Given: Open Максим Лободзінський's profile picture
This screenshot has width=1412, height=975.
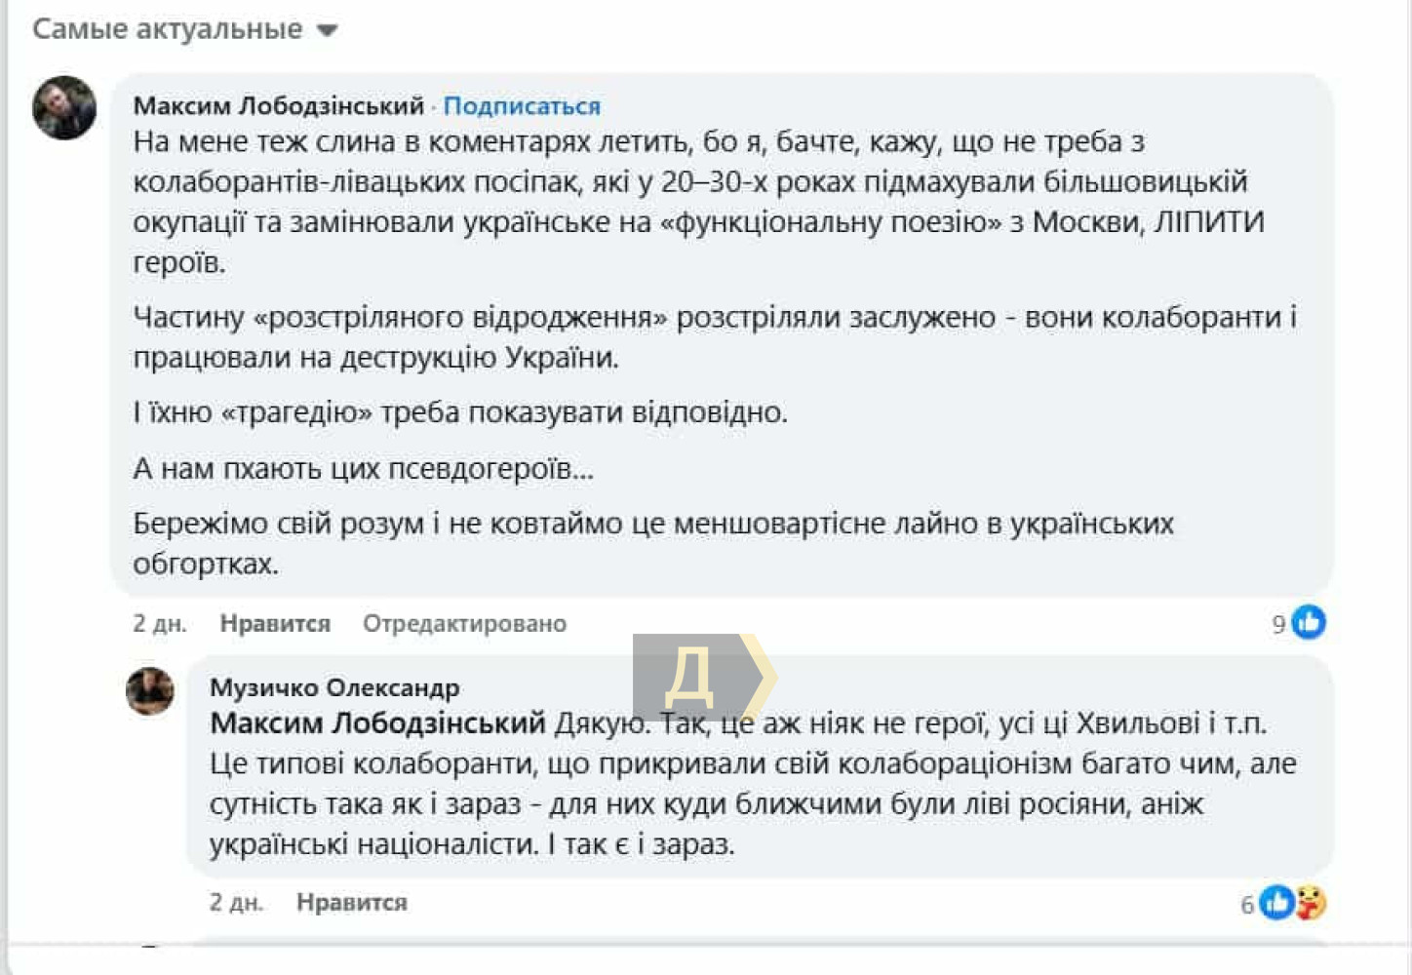Looking at the screenshot, I should (x=64, y=107).
